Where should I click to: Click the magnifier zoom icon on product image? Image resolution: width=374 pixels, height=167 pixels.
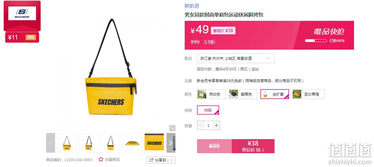172,128
